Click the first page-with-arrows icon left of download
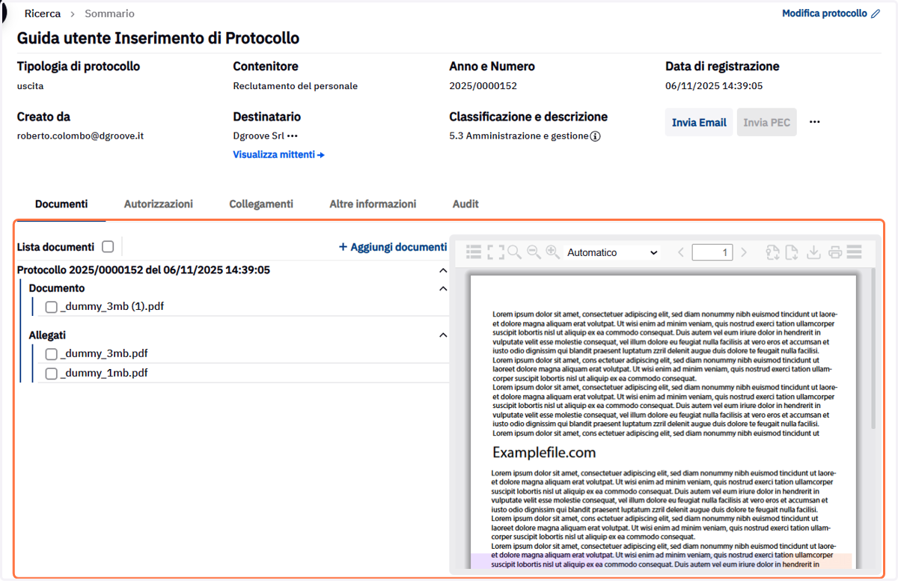 click(x=773, y=252)
